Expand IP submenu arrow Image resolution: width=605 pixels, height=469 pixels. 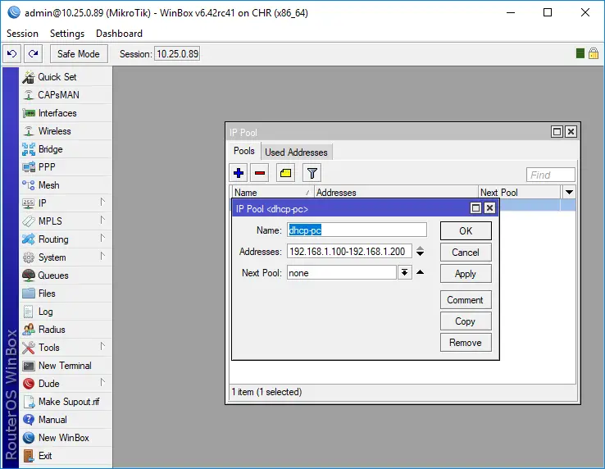point(102,202)
